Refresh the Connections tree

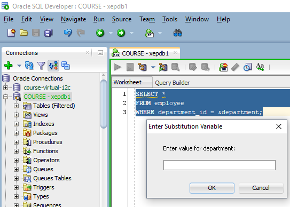(x=29, y=66)
